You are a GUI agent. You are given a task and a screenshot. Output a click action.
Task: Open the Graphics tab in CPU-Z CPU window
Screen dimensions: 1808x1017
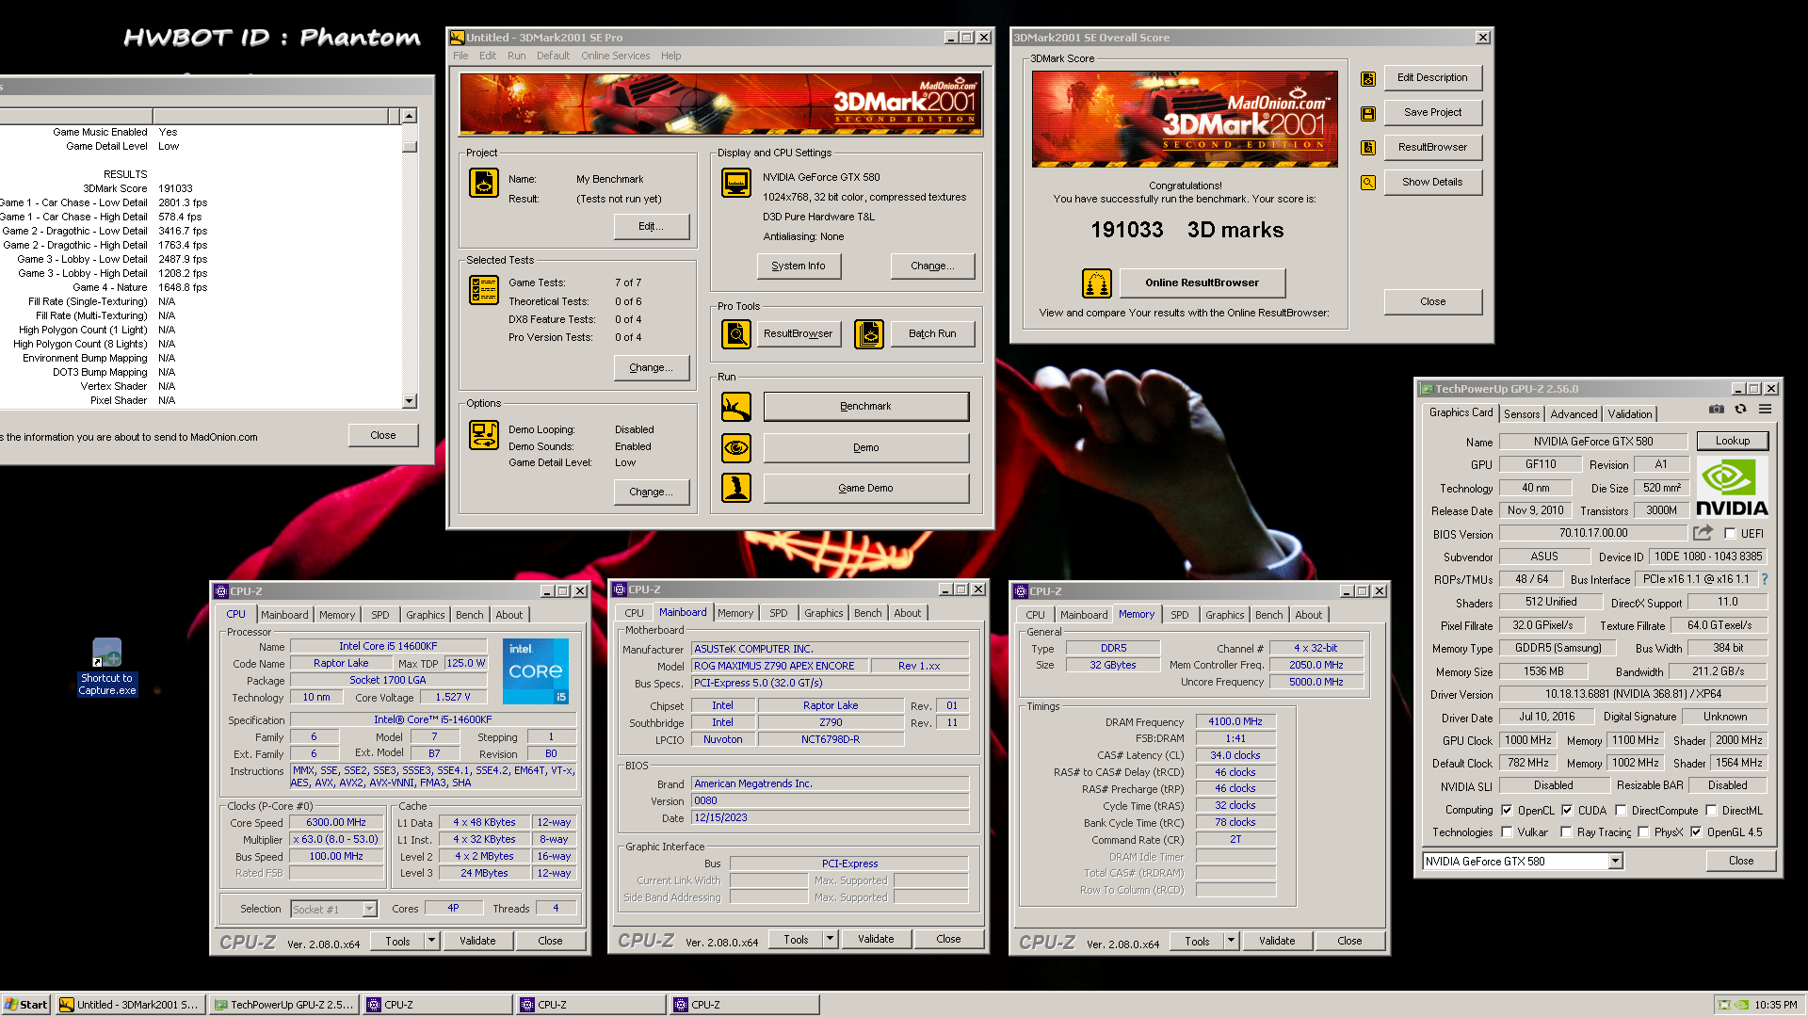(425, 614)
